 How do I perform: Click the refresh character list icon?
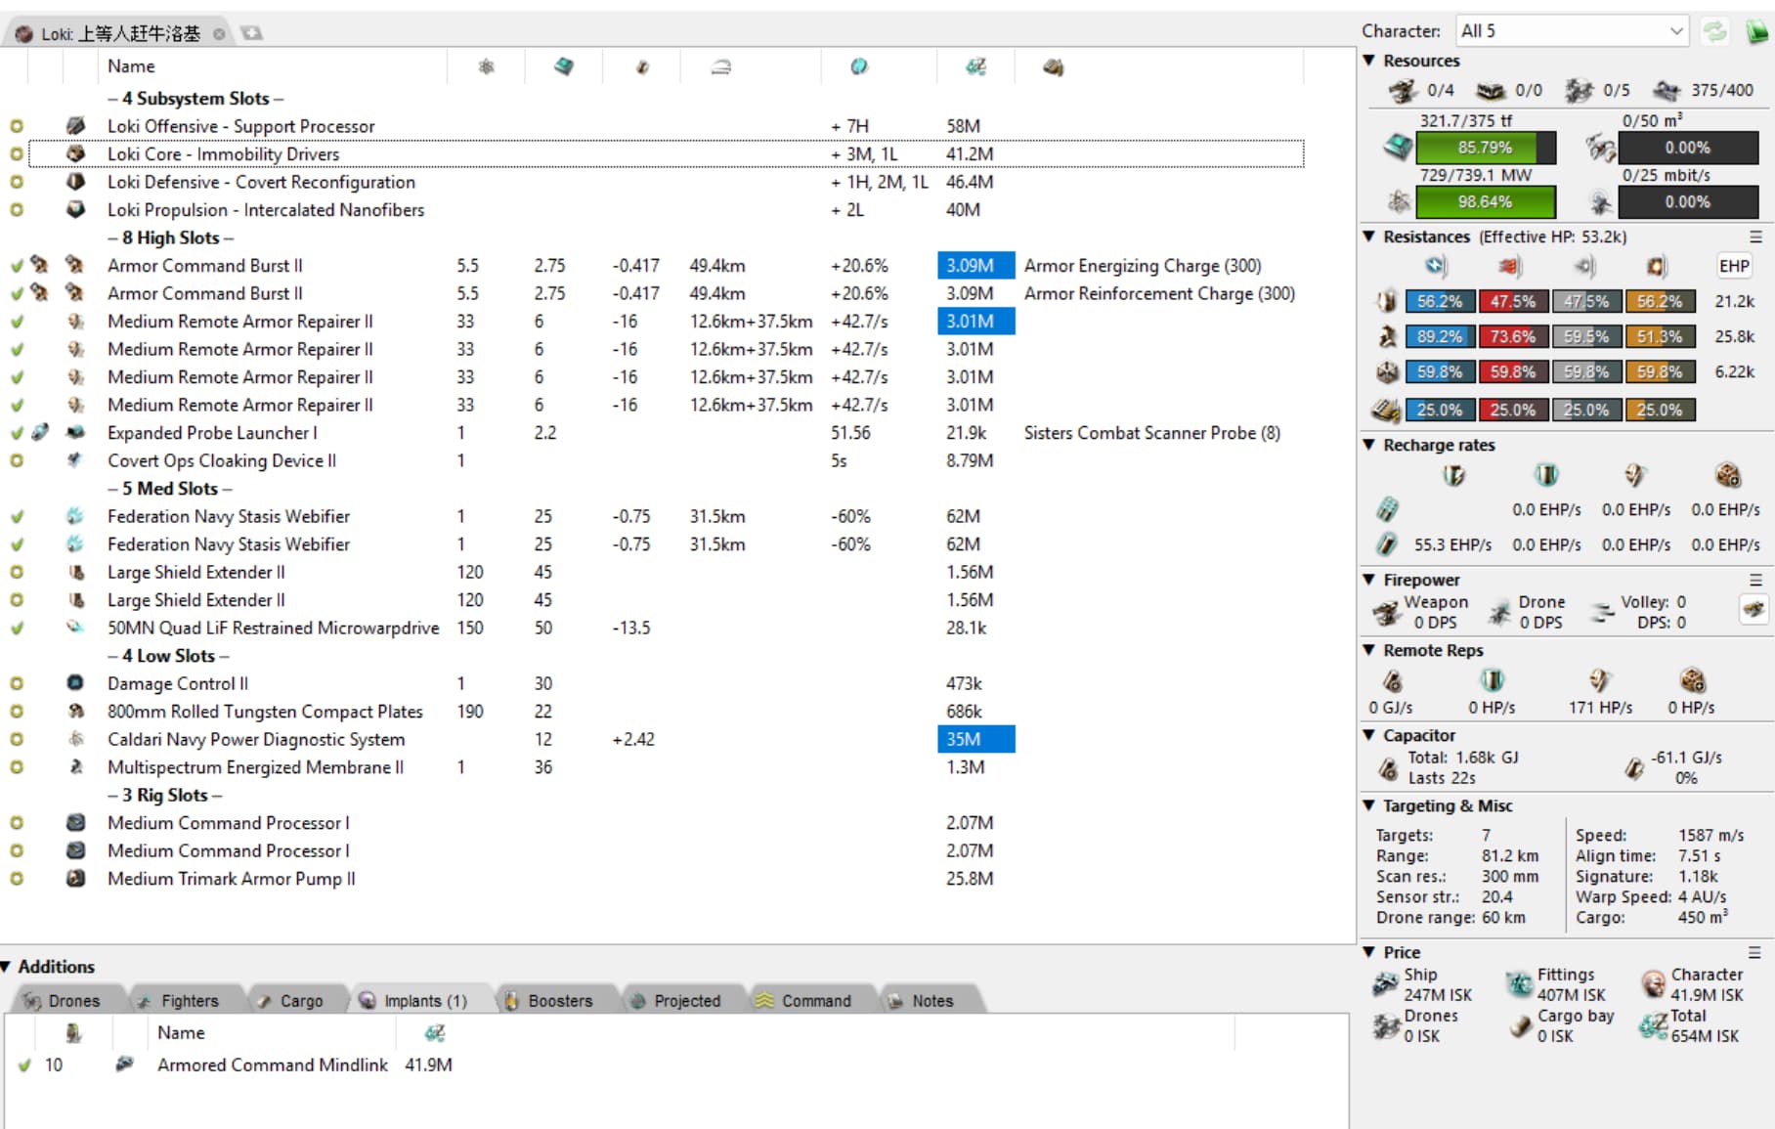pos(1715,31)
